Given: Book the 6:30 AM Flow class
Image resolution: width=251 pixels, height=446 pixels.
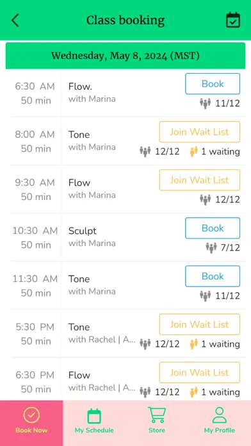Looking at the screenshot, I should point(213,83).
